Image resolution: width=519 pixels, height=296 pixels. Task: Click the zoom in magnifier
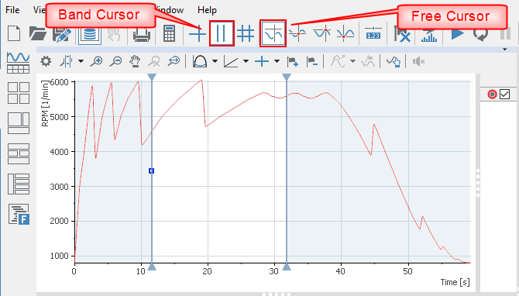[x=96, y=61]
